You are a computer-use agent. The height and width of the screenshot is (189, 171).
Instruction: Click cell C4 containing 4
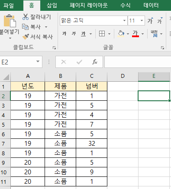92,115
